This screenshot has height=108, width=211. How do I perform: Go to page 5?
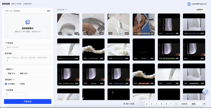(161, 104)
